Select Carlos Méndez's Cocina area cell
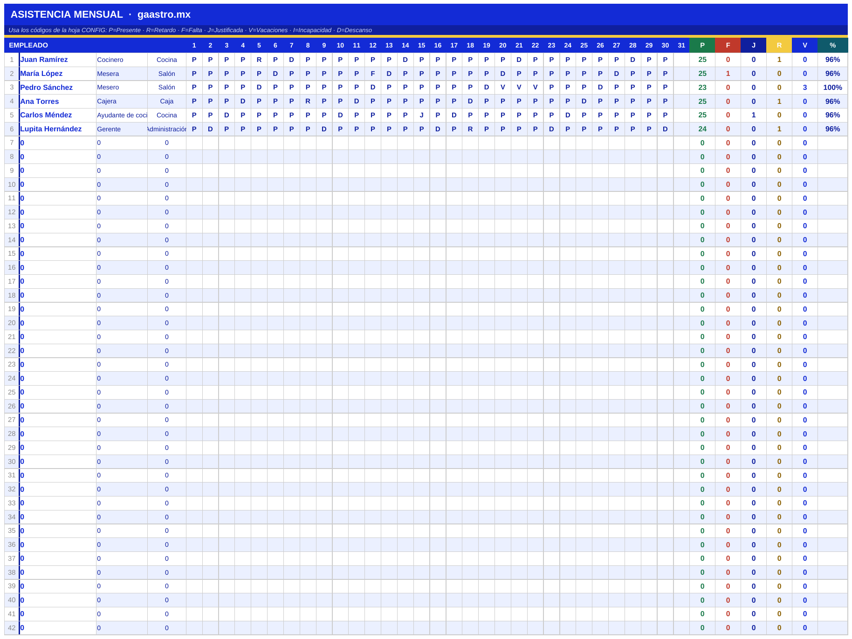Image resolution: width=852 pixels, height=639 pixels. pos(167,115)
